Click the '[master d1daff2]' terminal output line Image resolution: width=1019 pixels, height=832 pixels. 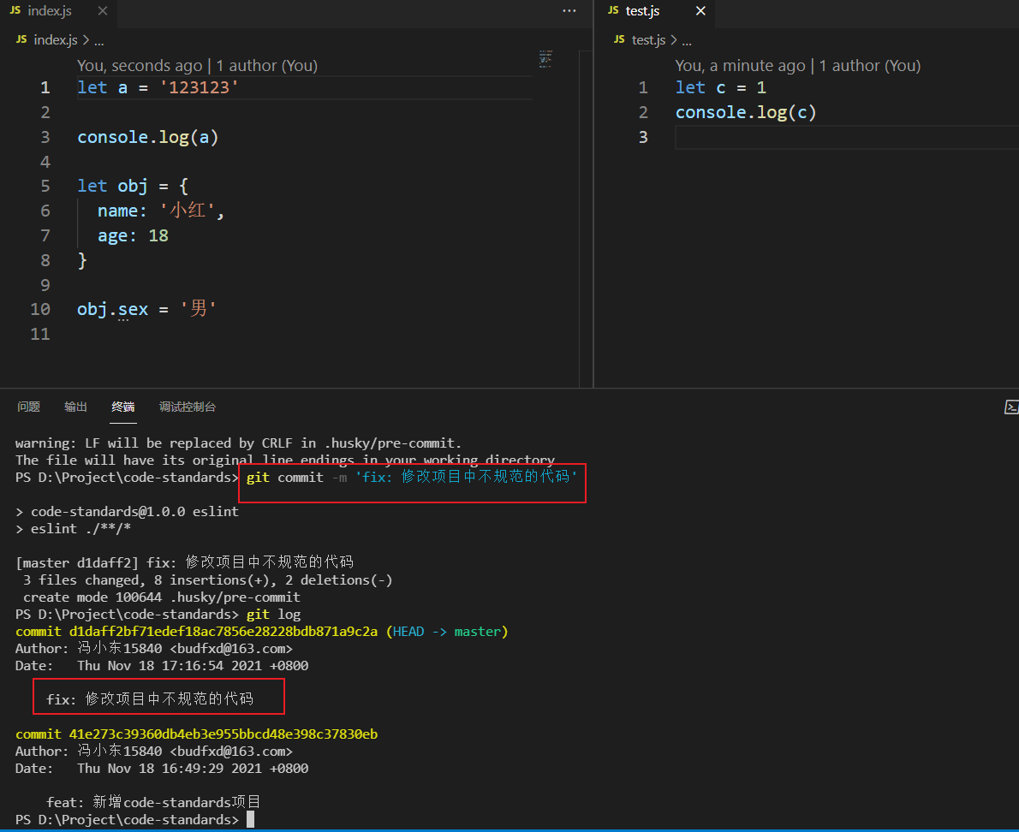click(x=185, y=562)
